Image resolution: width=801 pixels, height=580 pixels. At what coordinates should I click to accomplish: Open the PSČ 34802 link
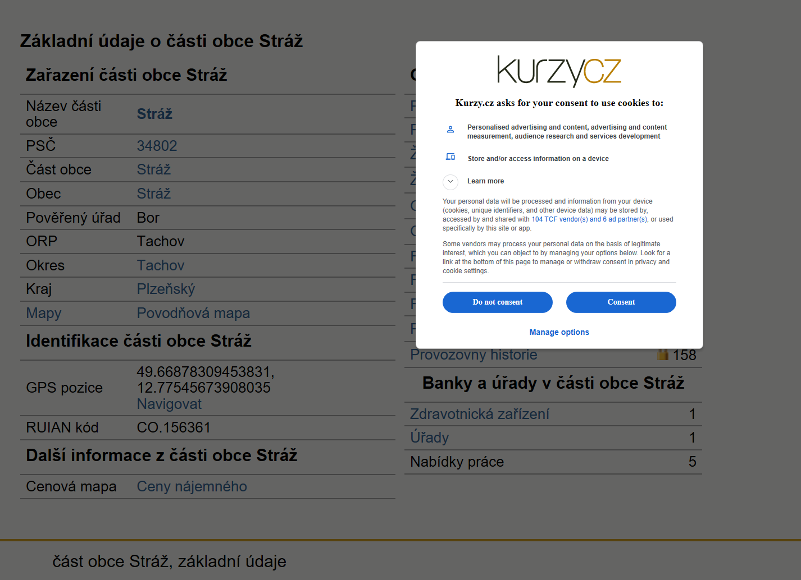point(157,146)
